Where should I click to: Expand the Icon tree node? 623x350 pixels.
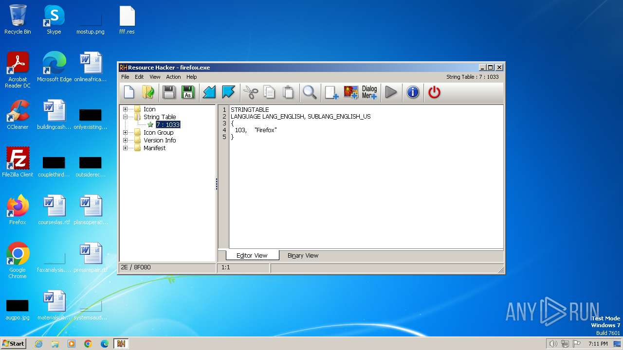[x=125, y=109]
